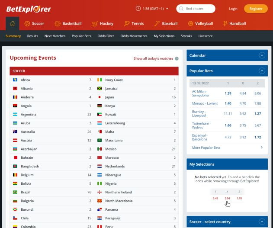Select odds 1.40 for Monaco
The height and width of the screenshot is (228, 273).
[228, 103]
